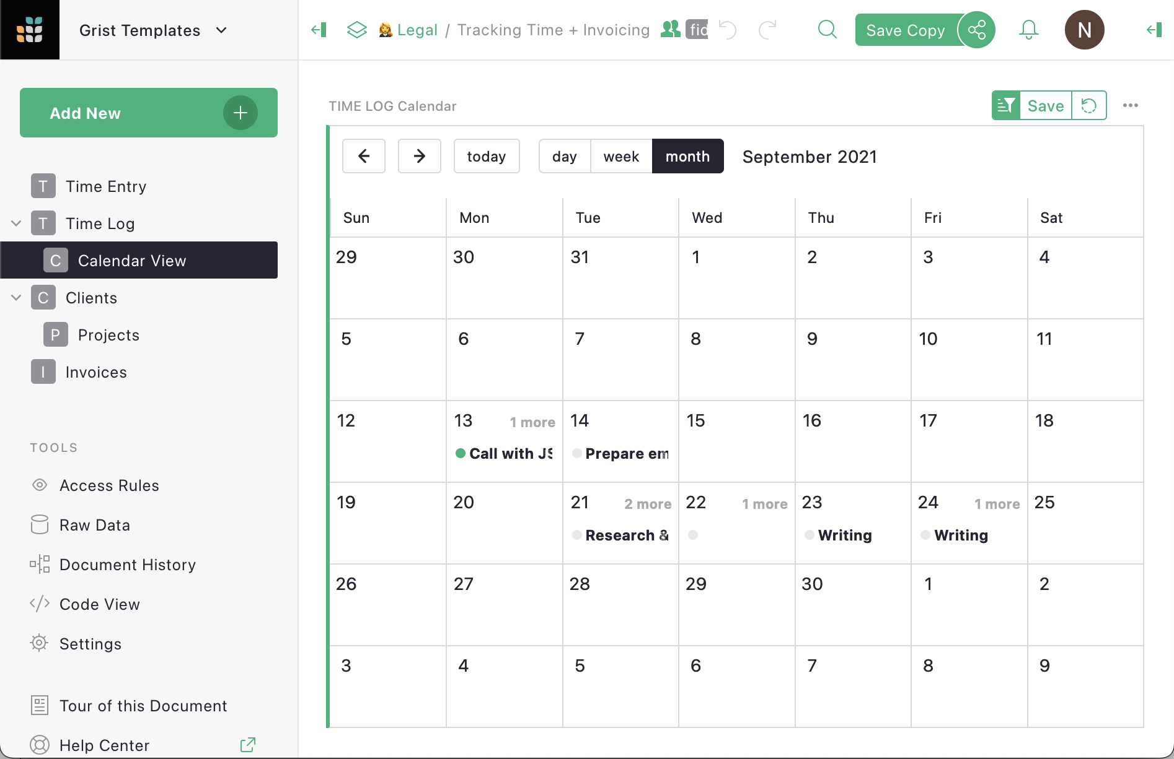The height and width of the screenshot is (759, 1174).
Task: Select the Calendar View page
Action: click(x=131, y=260)
